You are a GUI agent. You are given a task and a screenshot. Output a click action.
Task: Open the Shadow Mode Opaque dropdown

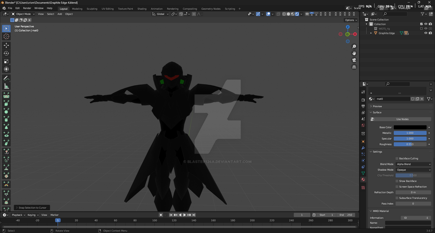pyautogui.click(x=413, y=170)
